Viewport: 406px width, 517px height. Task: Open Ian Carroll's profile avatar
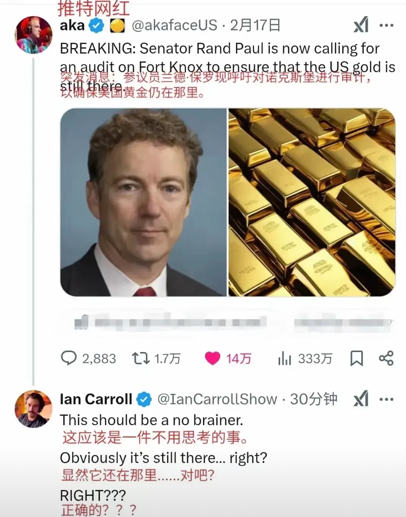tap(33, 409)
